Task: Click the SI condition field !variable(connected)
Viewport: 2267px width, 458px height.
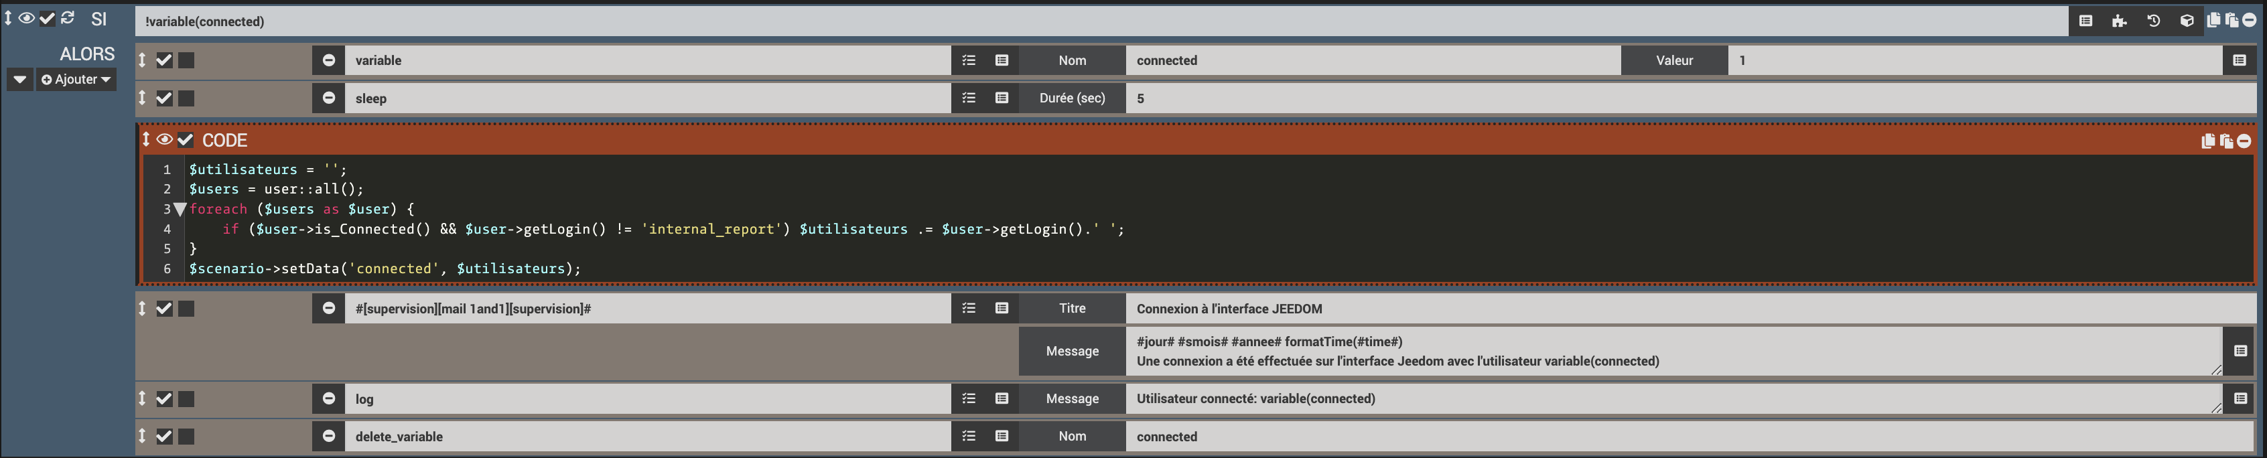Action: point(1101,21)
